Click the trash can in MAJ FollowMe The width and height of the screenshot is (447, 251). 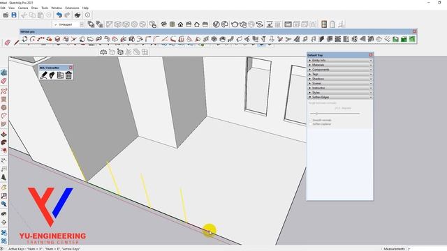click(68, 75)
